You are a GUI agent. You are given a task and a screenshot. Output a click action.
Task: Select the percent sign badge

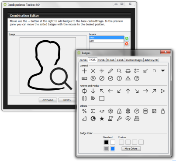(84, 111)
